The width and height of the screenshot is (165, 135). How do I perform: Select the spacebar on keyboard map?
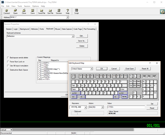99,97
